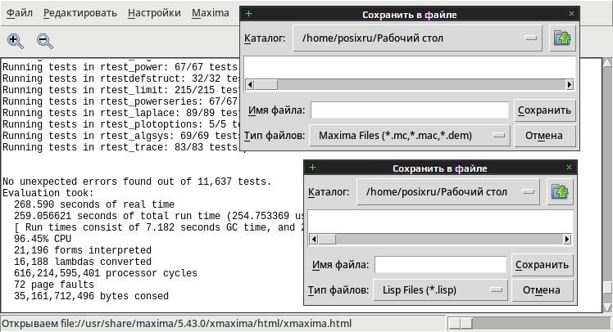Screen dimensions: 613x332
Task: Click Отмена in Lisp Files dialog
Action: 543,290
